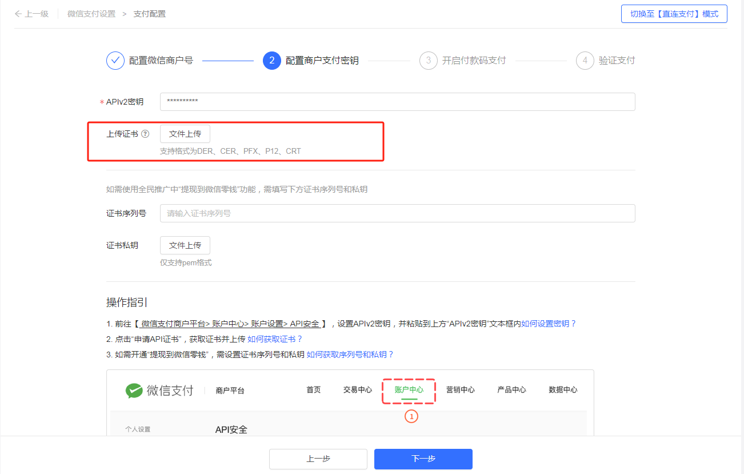This screenshot has height=474, width=744.
Task: Click 个人设置 sidebar text in guide
Action: 138,429
